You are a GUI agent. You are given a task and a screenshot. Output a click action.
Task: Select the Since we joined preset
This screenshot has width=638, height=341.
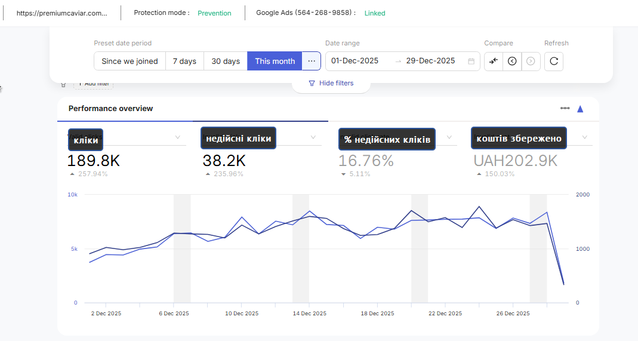(130, 61)
